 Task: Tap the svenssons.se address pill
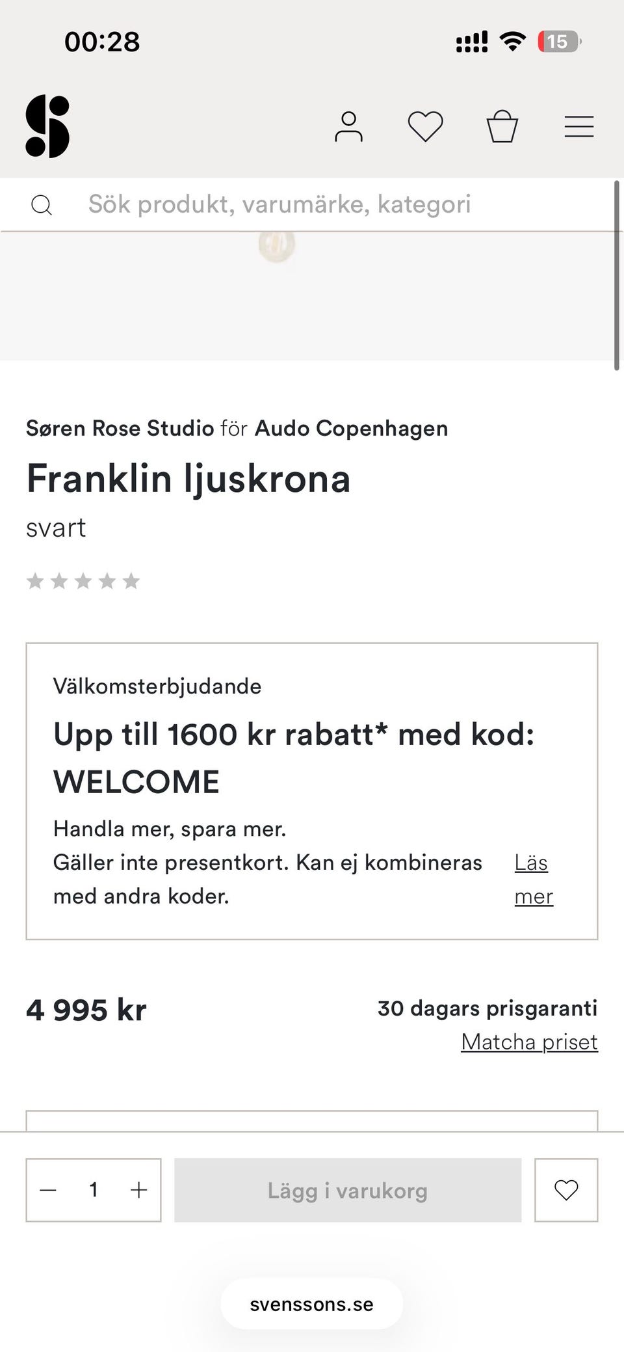click(312, 1304)
